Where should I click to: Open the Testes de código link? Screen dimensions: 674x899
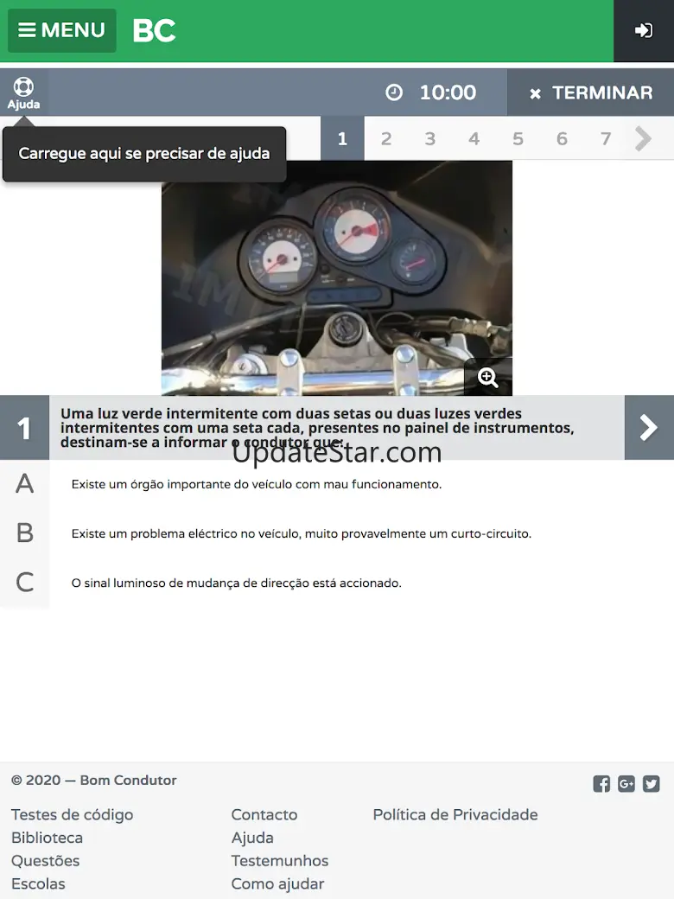click(x=73, y=814)
